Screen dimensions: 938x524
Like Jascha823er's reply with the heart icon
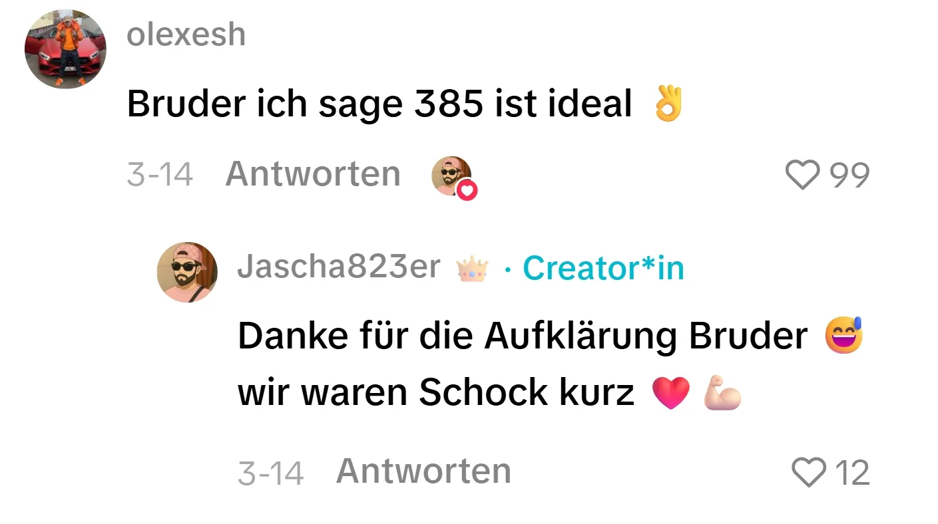click(x=809, y=473)
